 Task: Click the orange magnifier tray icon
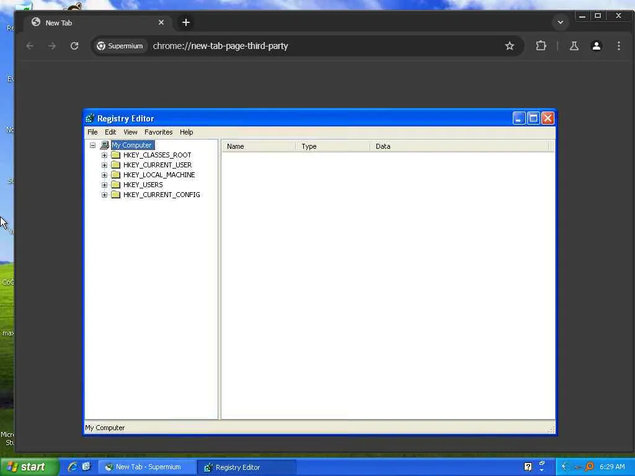(x=590, y=467)
